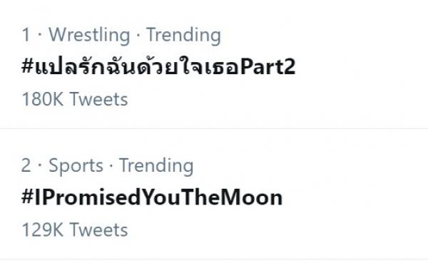Click the rank number 1 of first trend
Viewport: 428px width, 263px height.
tap(26, 35)
